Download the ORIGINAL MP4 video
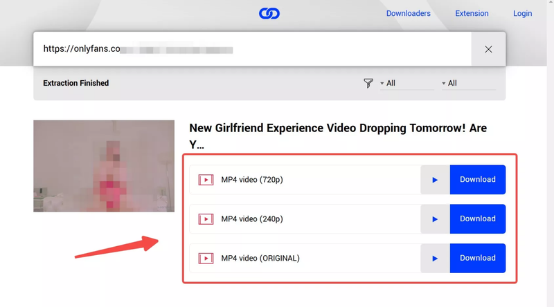The height and width of the screenshot is (307, 554). (x=477, y=259)
